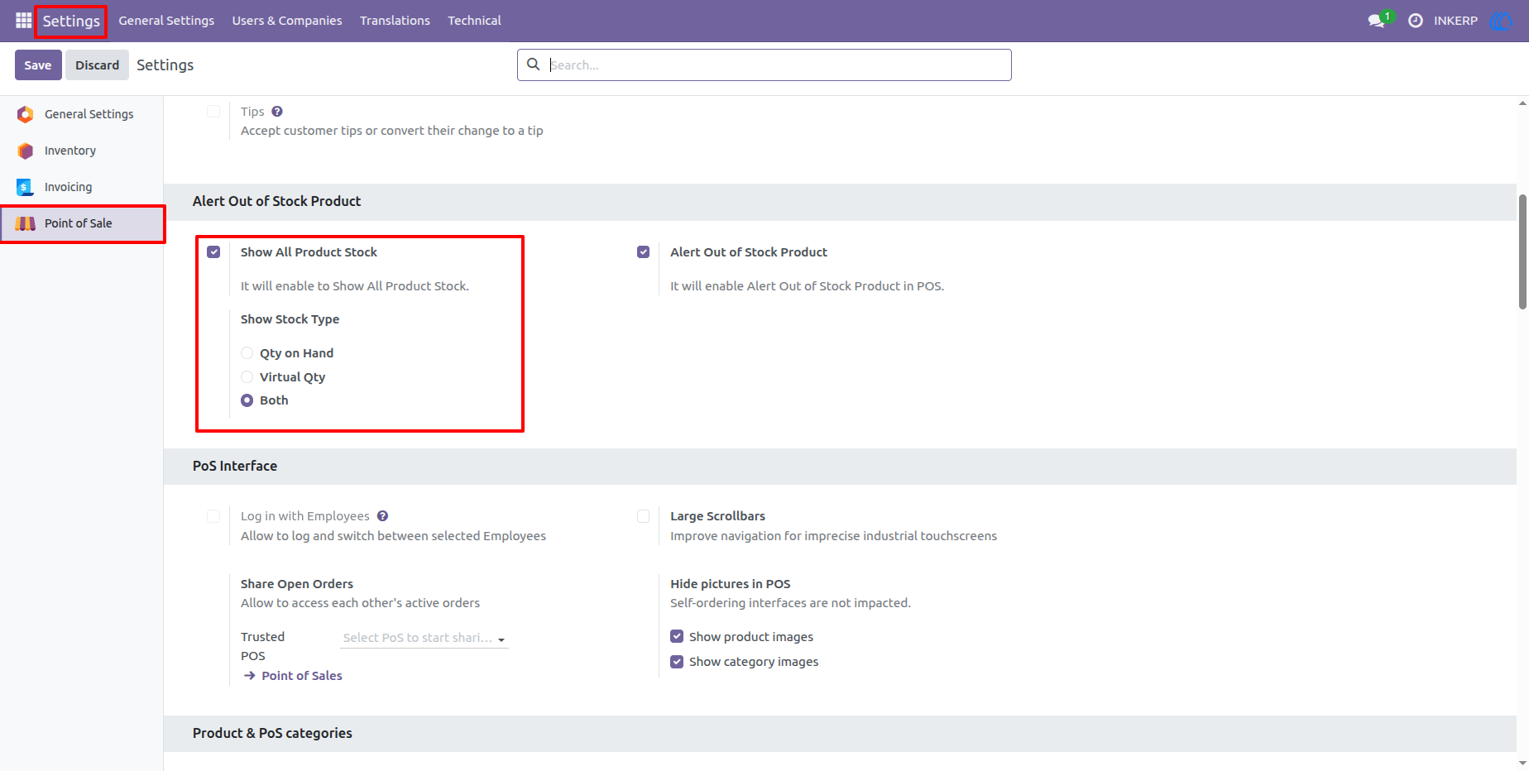1529x771 pixels.
Task: Select General Settings in the sidebar
Action: coord(82,114)
